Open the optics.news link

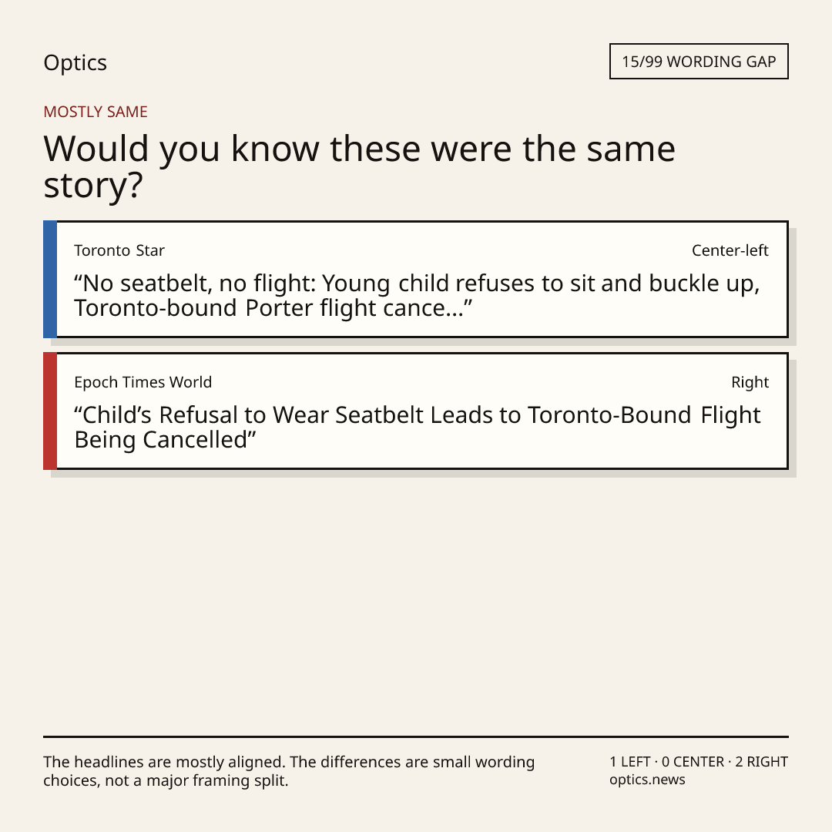[647, 780]
